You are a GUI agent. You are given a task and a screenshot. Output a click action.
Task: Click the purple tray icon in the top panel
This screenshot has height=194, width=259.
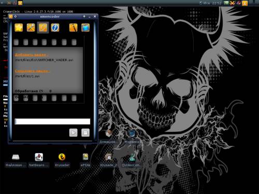point(238,3)
